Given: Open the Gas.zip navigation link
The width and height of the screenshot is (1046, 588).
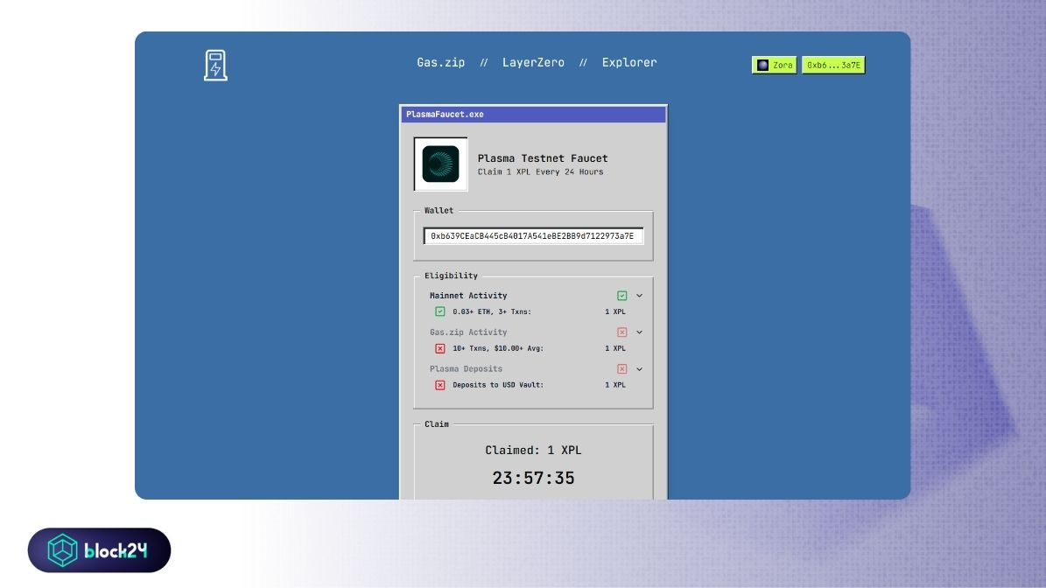Looking at the screenshot, I should 440,63.
